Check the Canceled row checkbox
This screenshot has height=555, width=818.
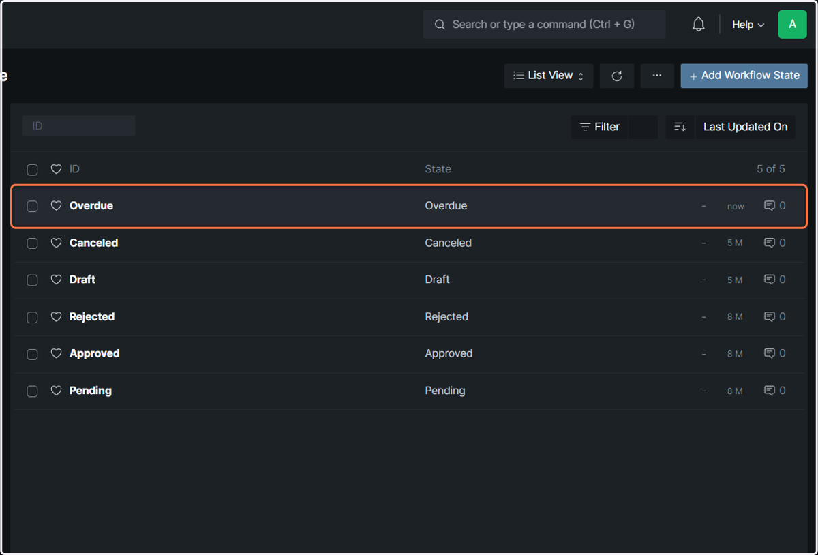point(32,243)
